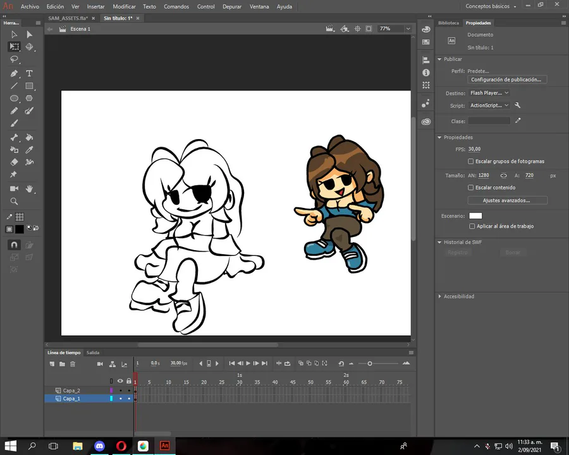Select the Free Transform tool

[x=14, y=46]
